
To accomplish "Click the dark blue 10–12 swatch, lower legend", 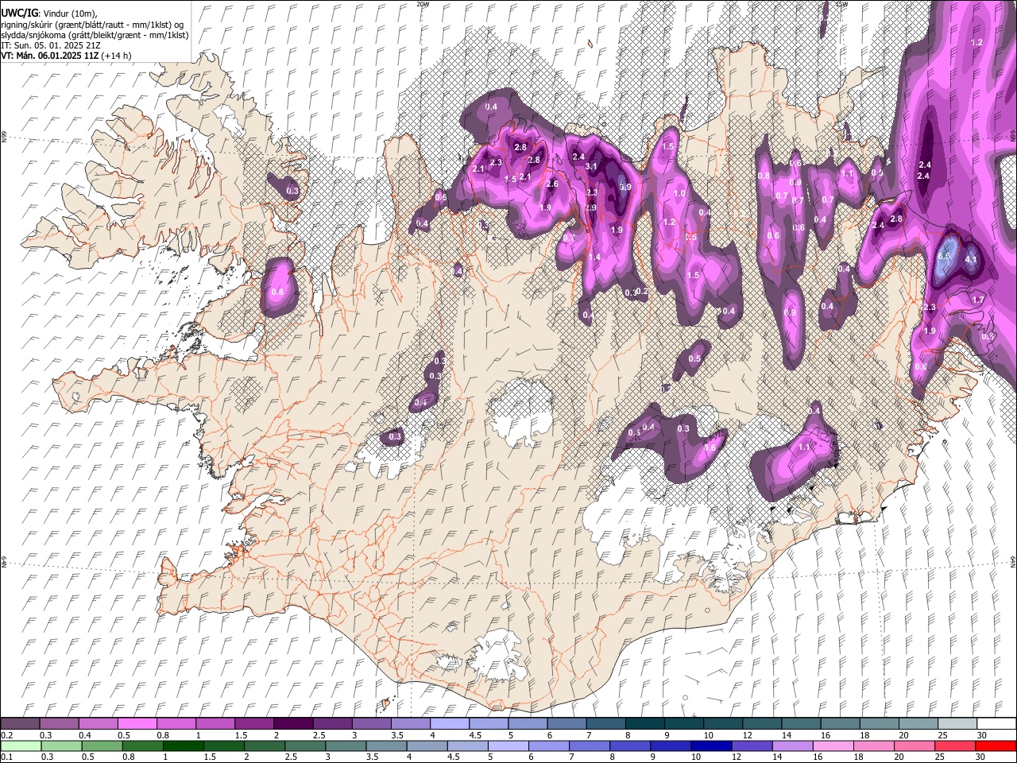I will coord(710,746).
